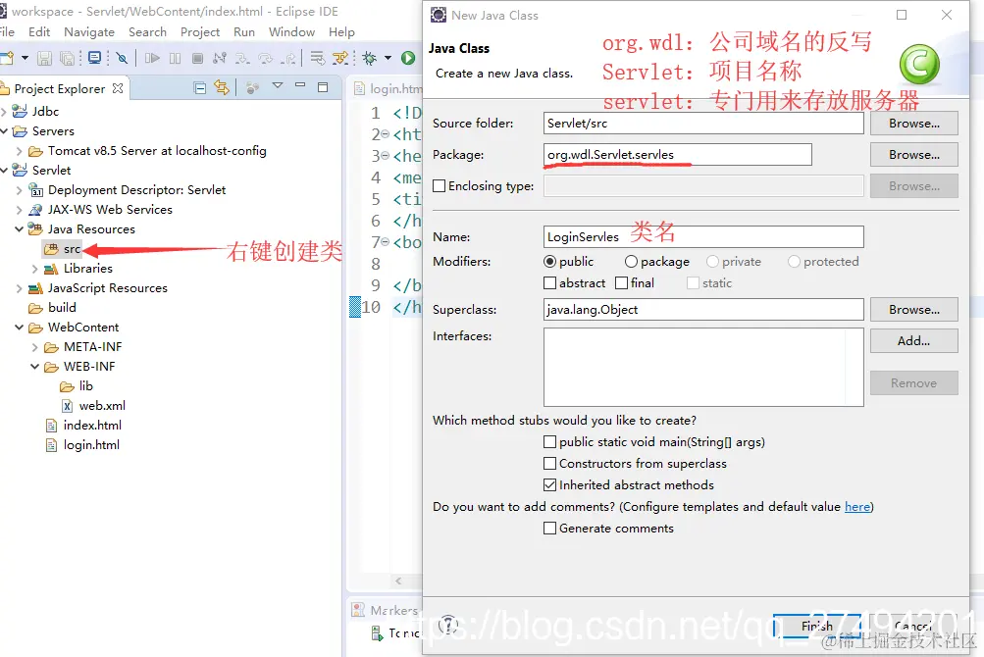Screen dimensions: 984x657
Task: Collapse the Servers project node
Action: pyautogui.click(x=4, y=131)
